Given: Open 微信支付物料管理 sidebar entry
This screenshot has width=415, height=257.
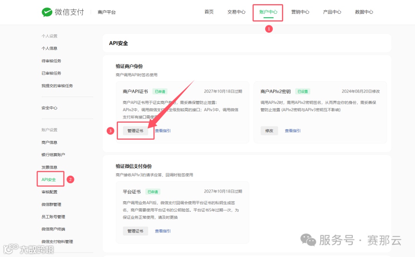Looking at the screenshot, I should point(57,241).
